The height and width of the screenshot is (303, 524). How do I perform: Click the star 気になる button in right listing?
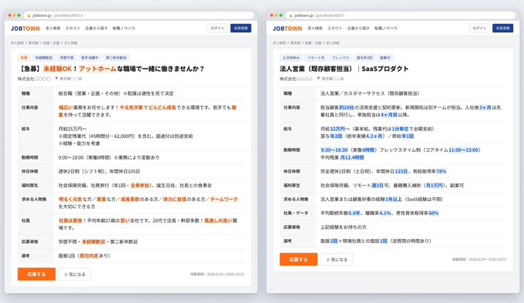[337, 260]
